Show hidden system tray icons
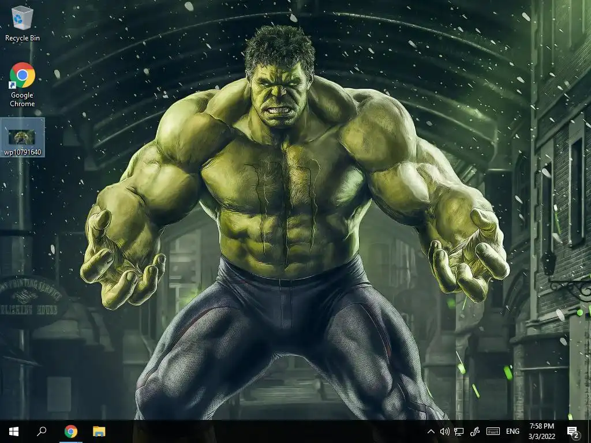 pos(431,431)
